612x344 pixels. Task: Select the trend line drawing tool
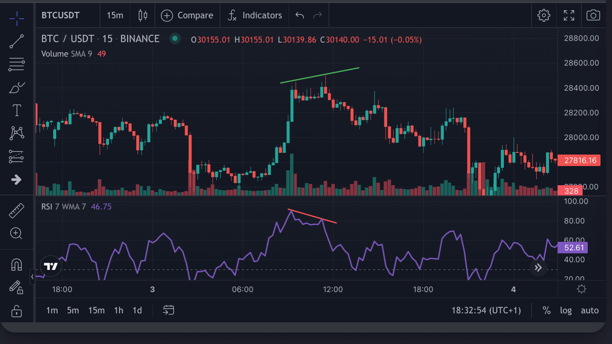(17, 41)
